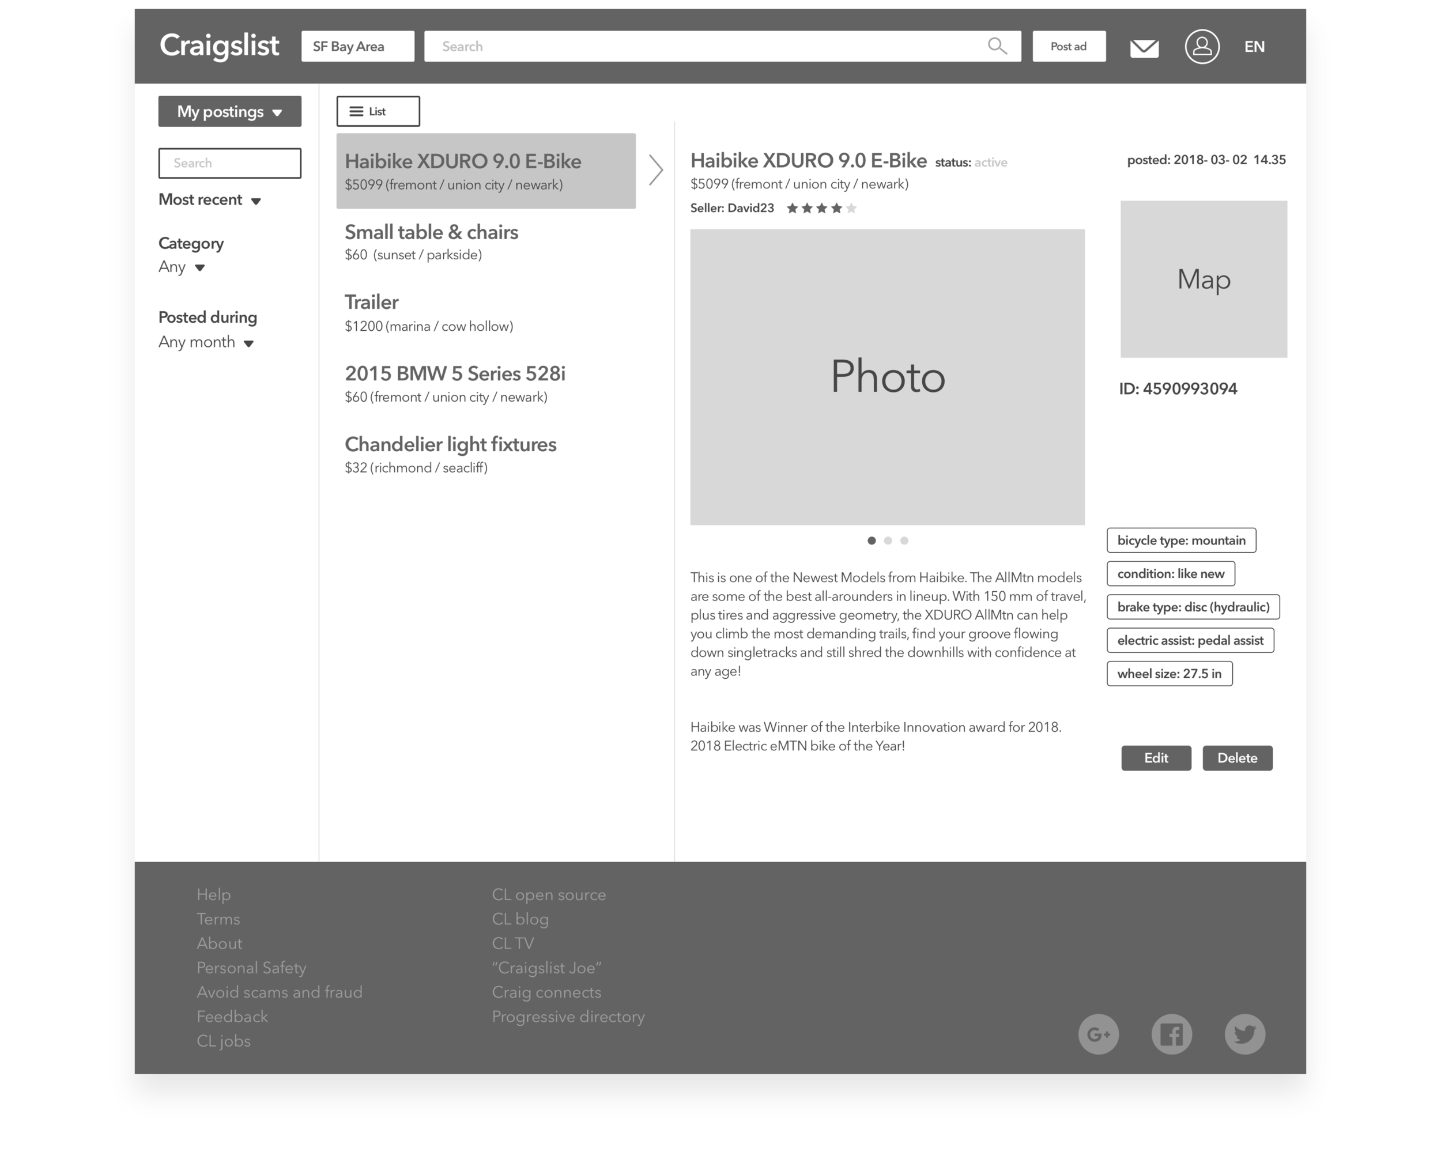Screen dimensions: 1441x1156
Task: Click the seller star rating
Action: pyautogui.click(x=821, y=209)
